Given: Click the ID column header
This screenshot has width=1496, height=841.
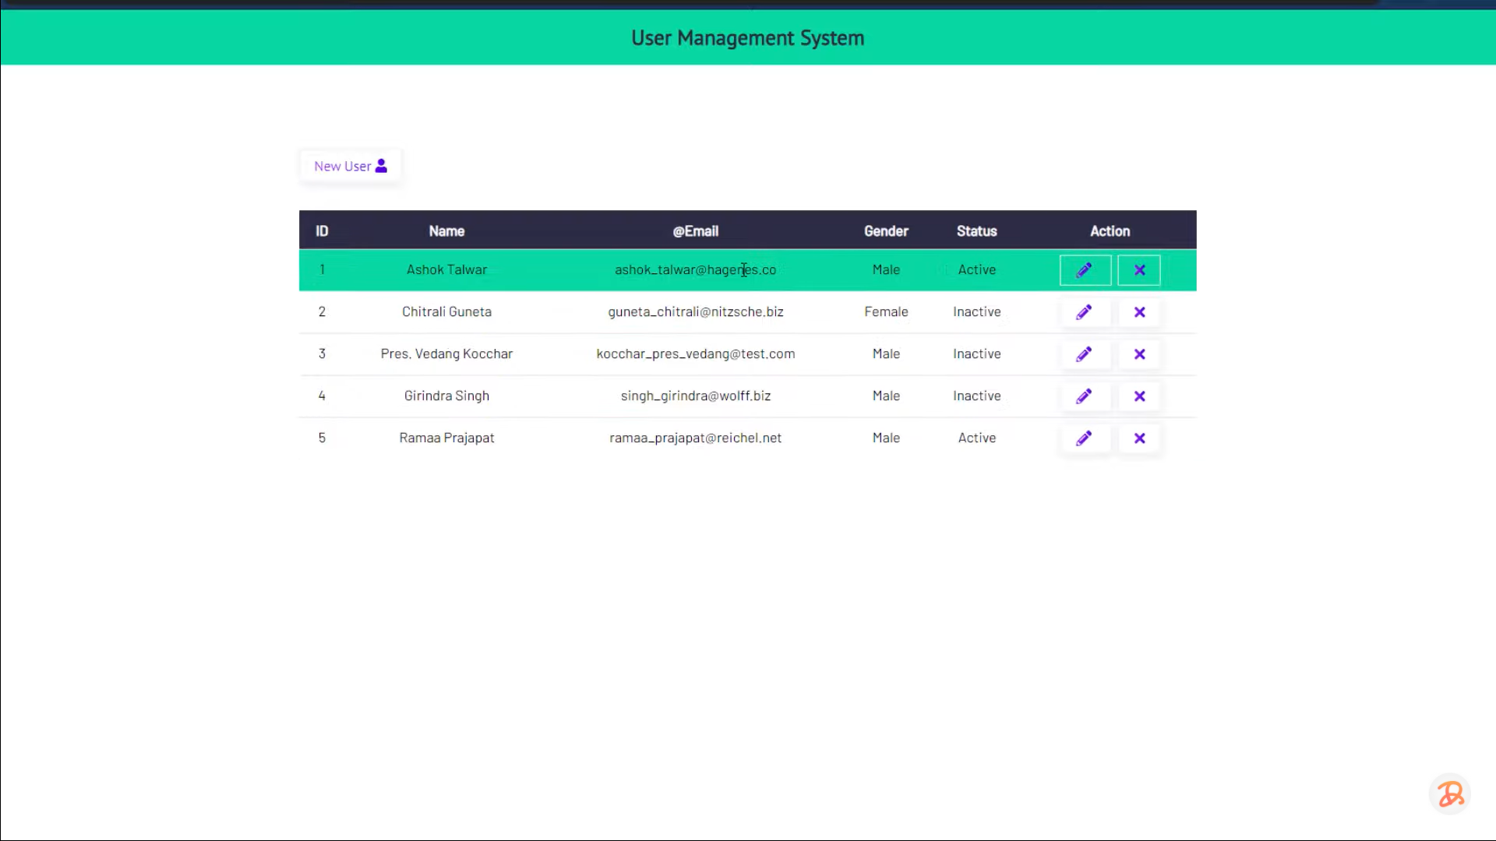Looking at the screenshot, I should [322, 230].
